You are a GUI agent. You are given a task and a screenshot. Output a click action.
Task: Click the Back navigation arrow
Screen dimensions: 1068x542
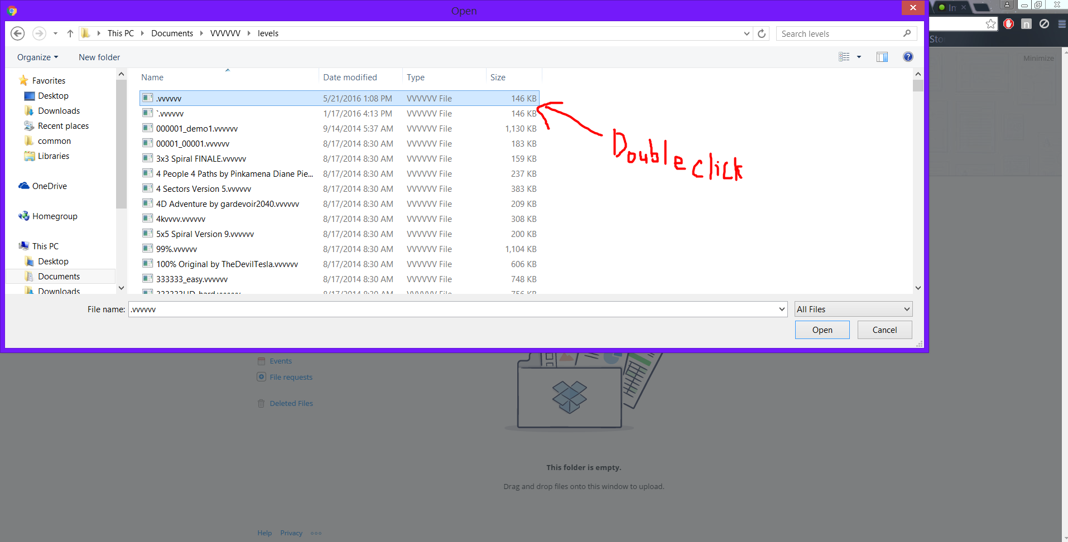[x=18, y=33]
